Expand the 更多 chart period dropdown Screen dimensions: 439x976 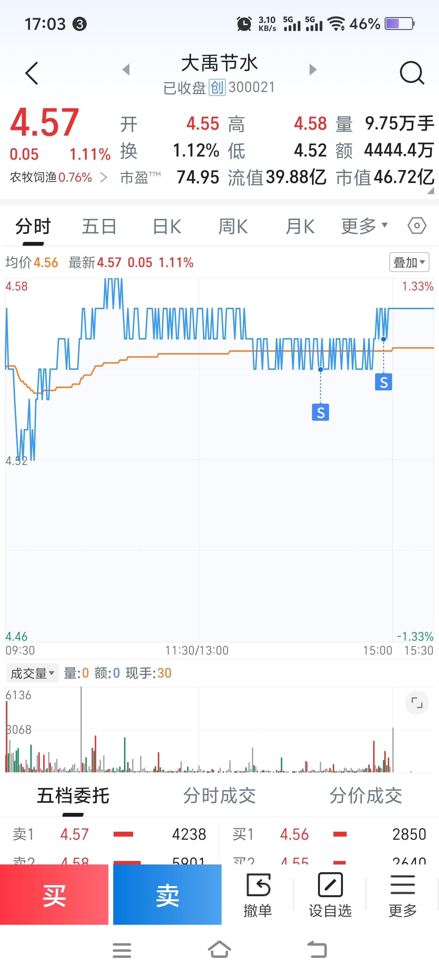coord(364,226)
